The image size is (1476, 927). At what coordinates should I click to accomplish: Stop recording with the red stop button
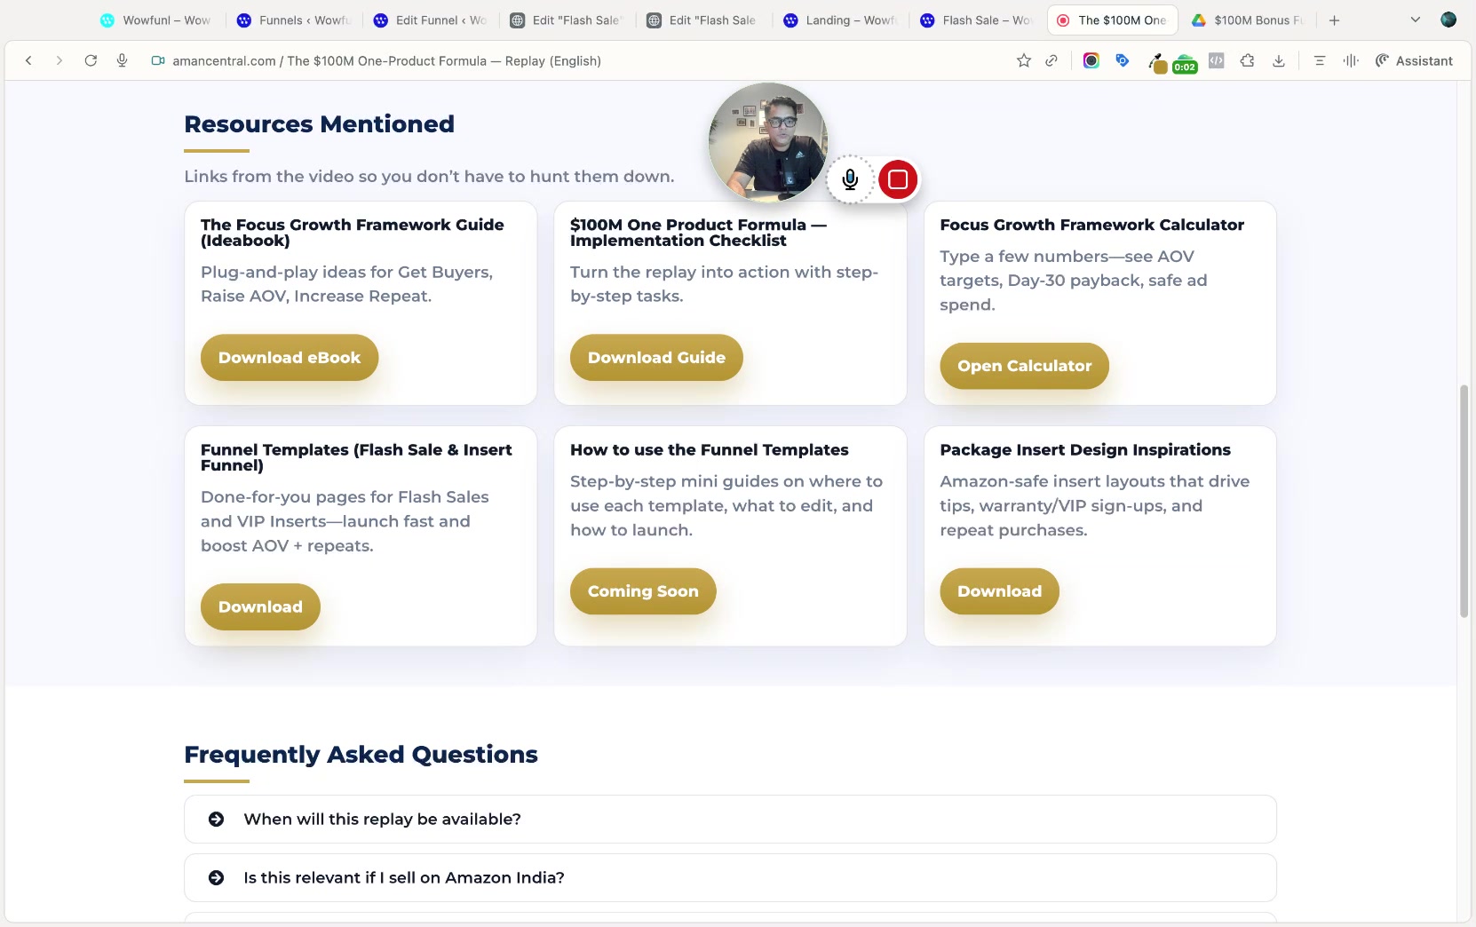coord(897,179)
